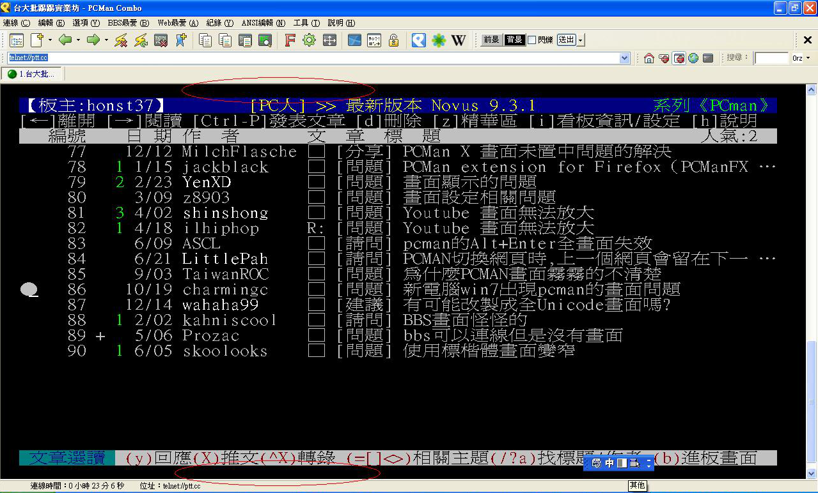This screenshot has height=493, width=818.
Task: Expand the forward arrow history dropdown
Action: 106,40
